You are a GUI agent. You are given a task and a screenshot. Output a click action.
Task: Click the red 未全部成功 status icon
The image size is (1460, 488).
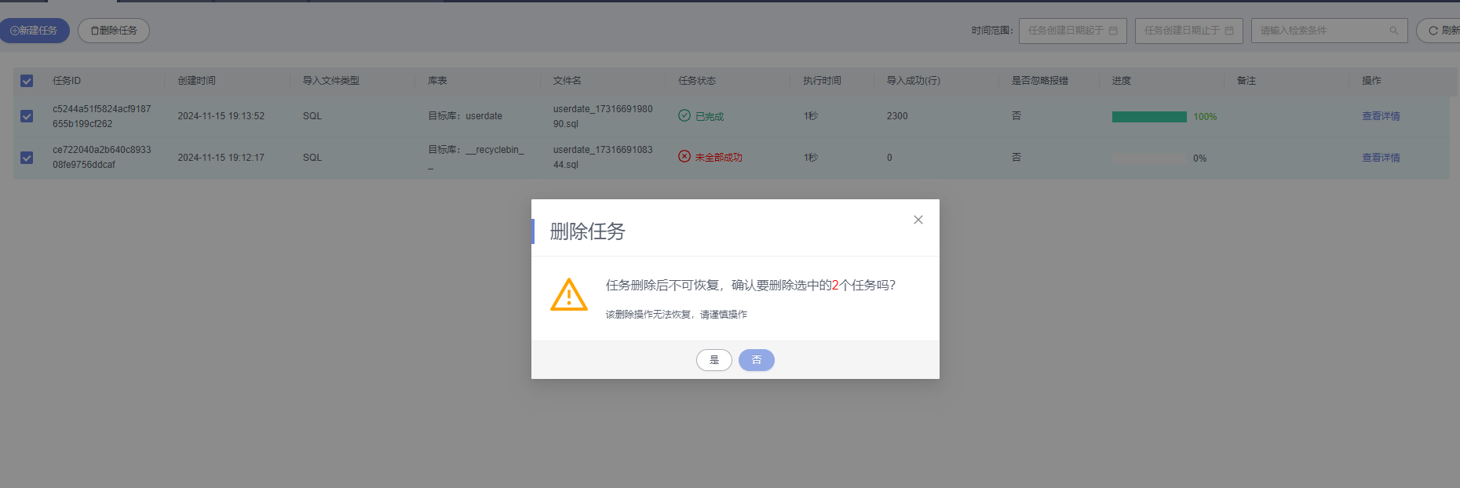684,156
